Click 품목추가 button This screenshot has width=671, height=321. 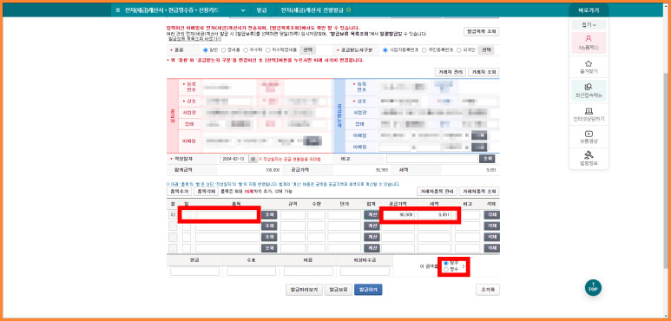[179, 192]
